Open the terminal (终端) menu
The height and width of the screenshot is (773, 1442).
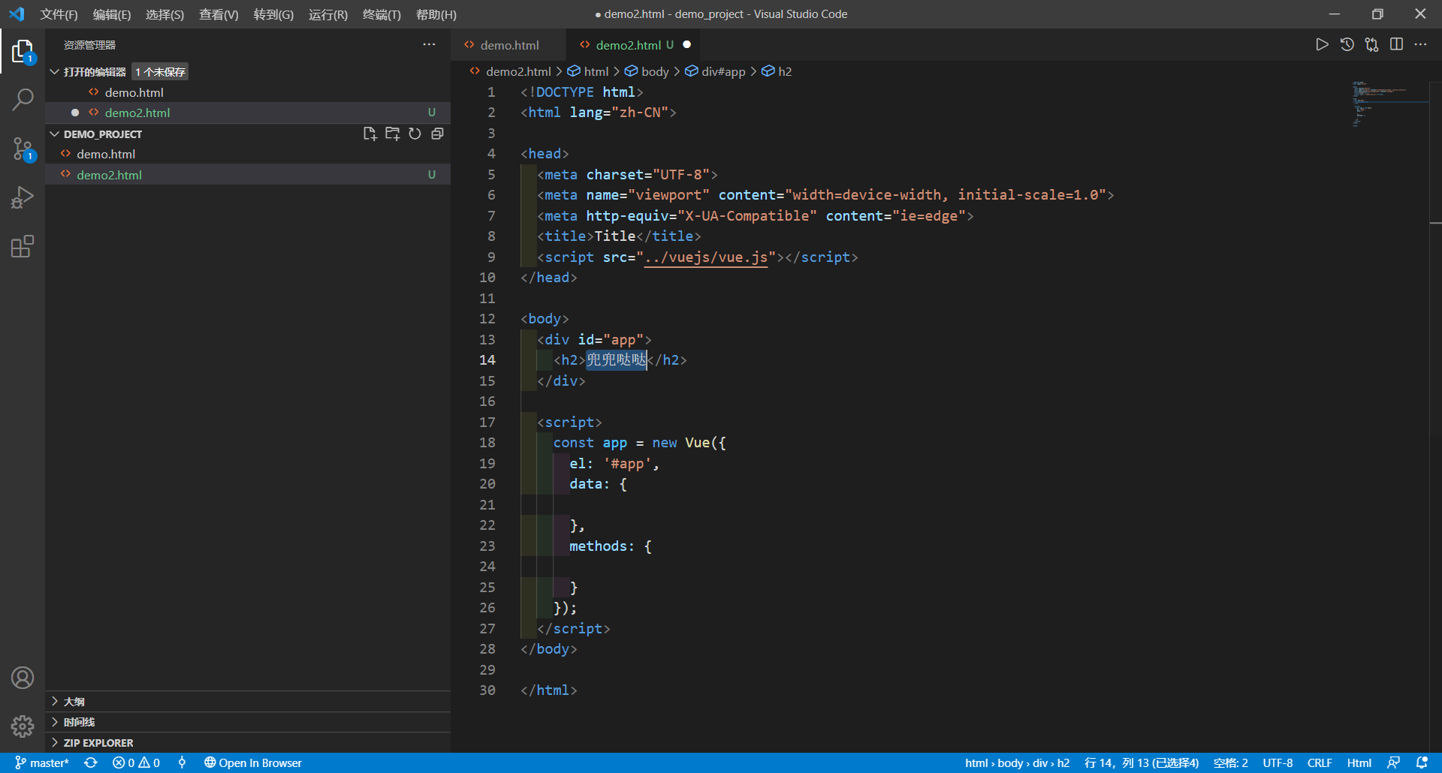tap(382, 14)
